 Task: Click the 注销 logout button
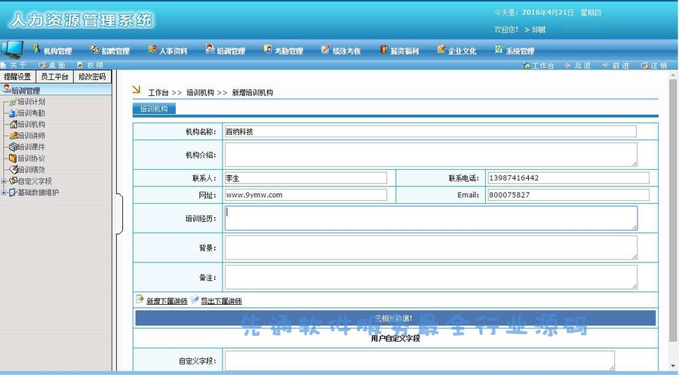(654, 66)
